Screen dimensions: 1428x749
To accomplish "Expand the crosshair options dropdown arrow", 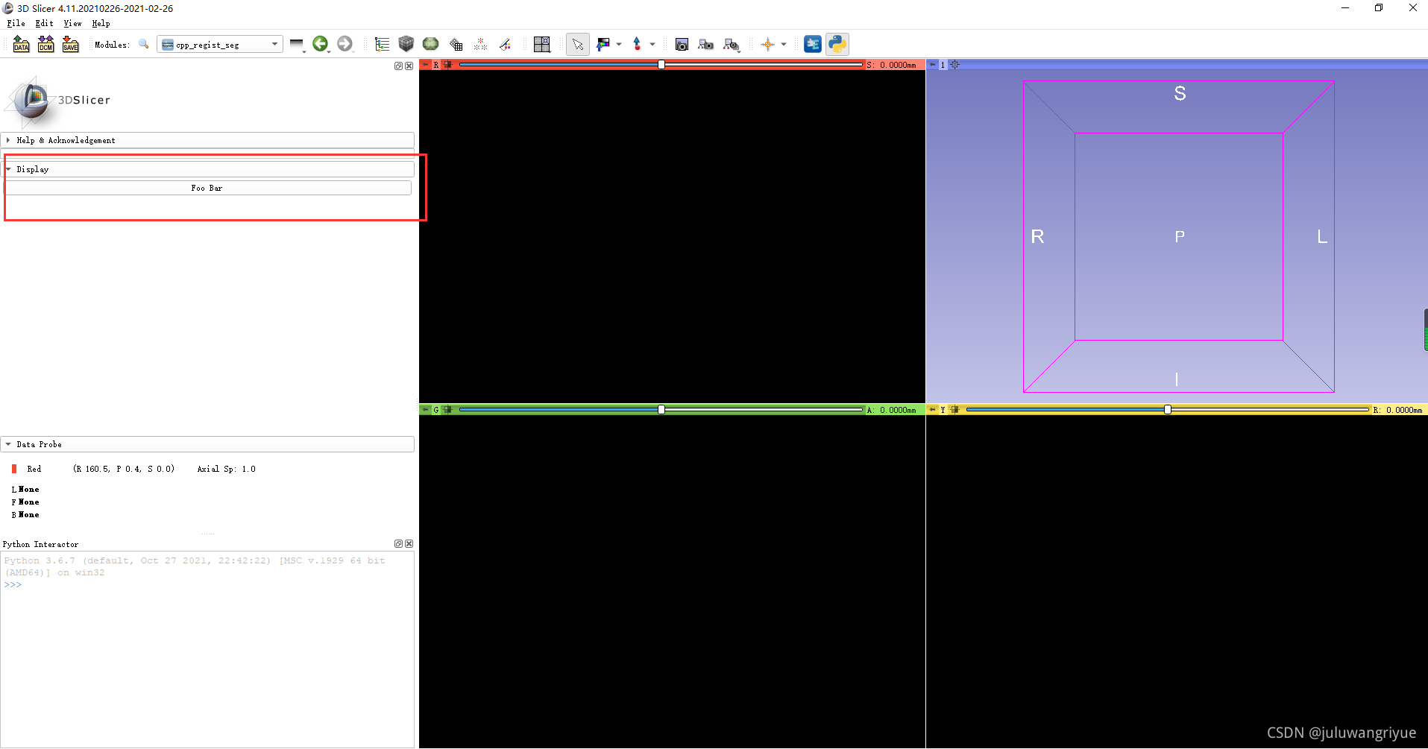I will click(784, 45).
